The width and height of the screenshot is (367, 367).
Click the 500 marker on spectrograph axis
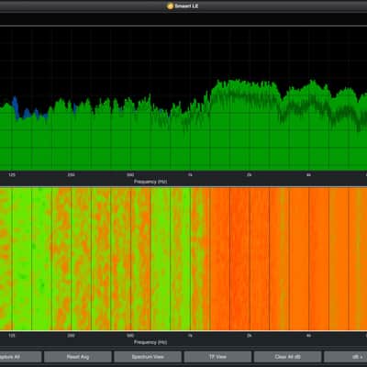130,336
